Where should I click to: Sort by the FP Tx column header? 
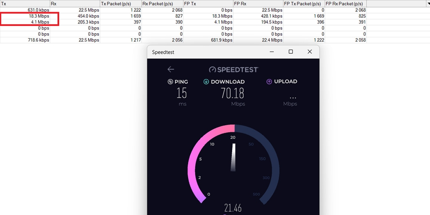click(x=208, y=4)
